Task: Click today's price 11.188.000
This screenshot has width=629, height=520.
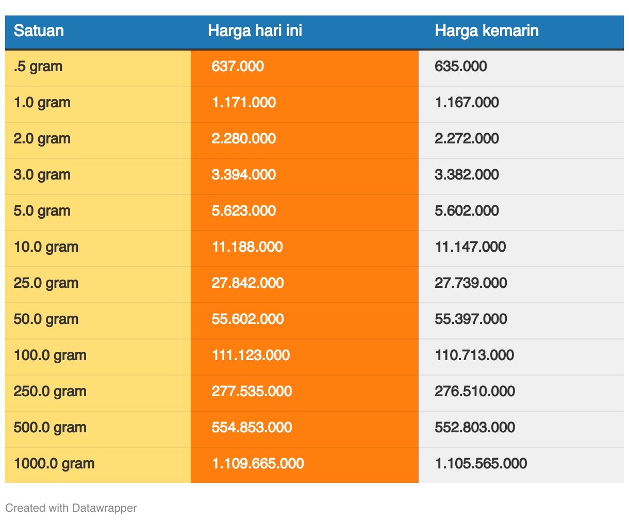Action: pyautogui.click(x=247, y=247)
